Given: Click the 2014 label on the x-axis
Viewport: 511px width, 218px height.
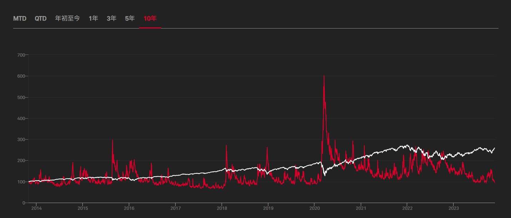Looking at the screenshot, I should tap(36, 208).
